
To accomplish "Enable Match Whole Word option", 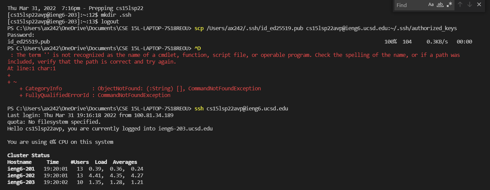I will [x=440, y=5].
